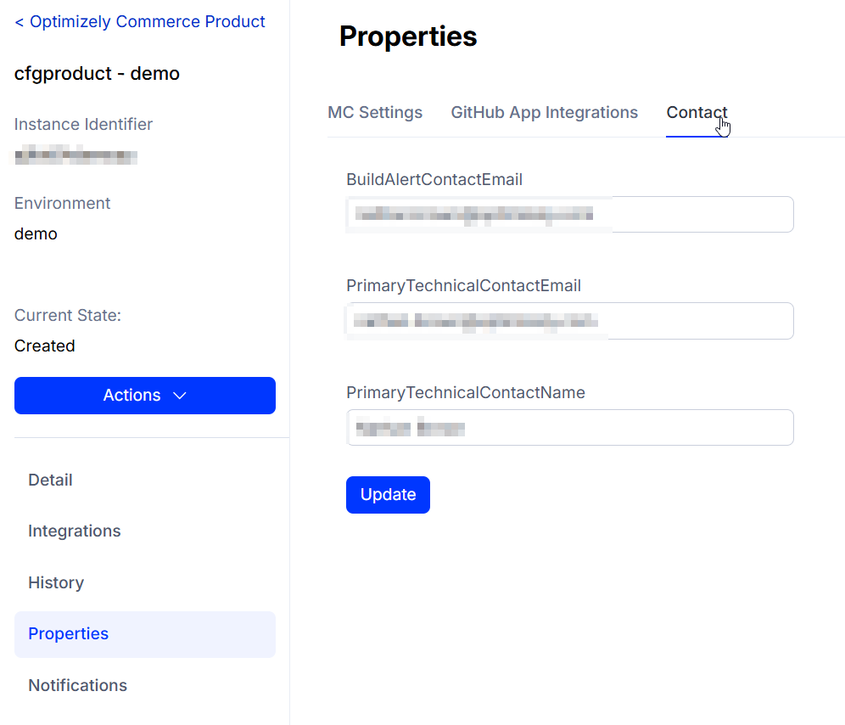Show the History page
The image size is (845, 725).
tap(56, 582)
